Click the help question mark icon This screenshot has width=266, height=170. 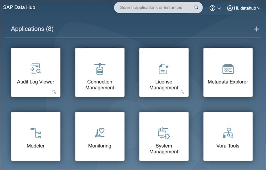pos(212,8)
